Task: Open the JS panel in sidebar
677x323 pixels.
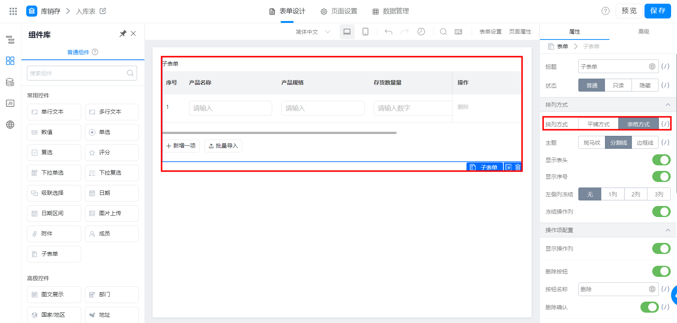Action: (x=10, y=103)
